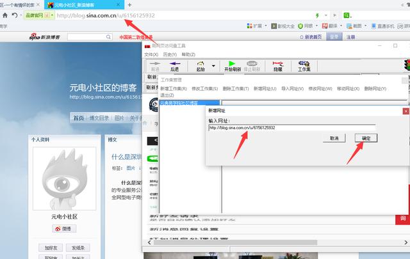Click the magnifier search icon in Sina header

pyautogui.click(x=108, y=37)
